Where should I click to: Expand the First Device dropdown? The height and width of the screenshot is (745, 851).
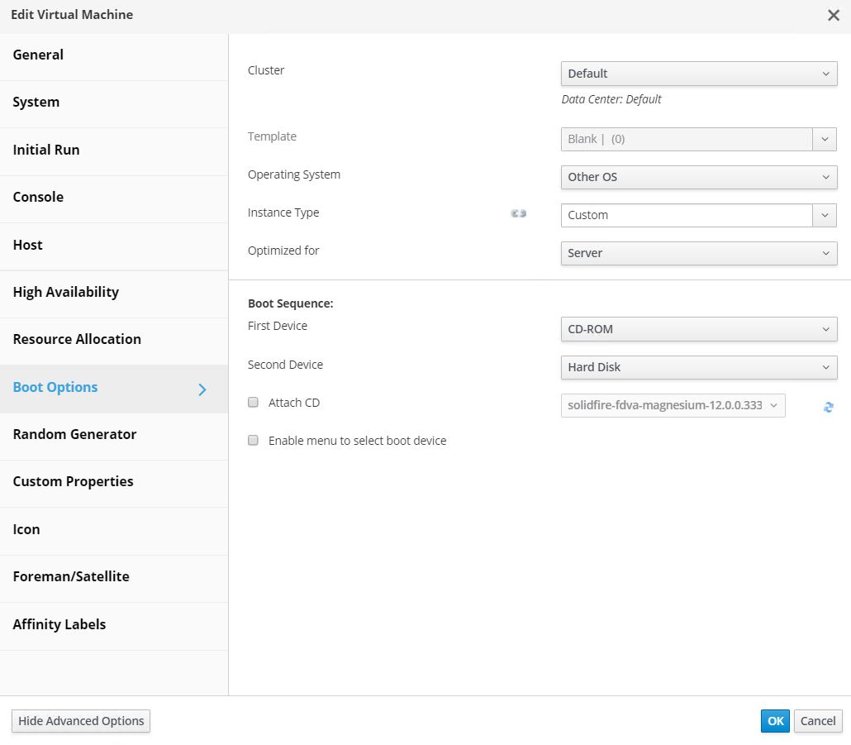[698, 329]
